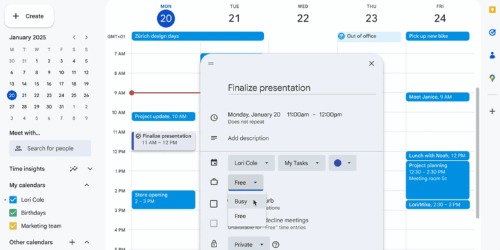Check the Do not disturb checkbox
Screen dimensions: 500x250
click(x=214, y=204)
